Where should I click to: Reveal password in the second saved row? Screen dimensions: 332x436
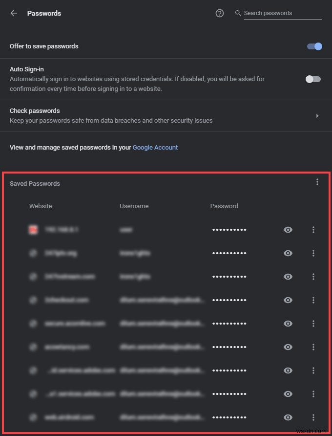click(x=288, y=253)
